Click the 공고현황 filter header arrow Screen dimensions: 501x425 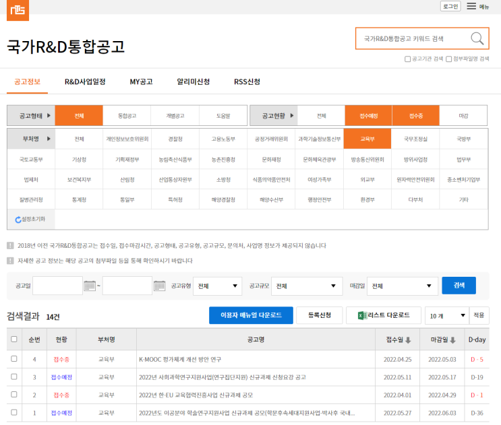[292, 115]
